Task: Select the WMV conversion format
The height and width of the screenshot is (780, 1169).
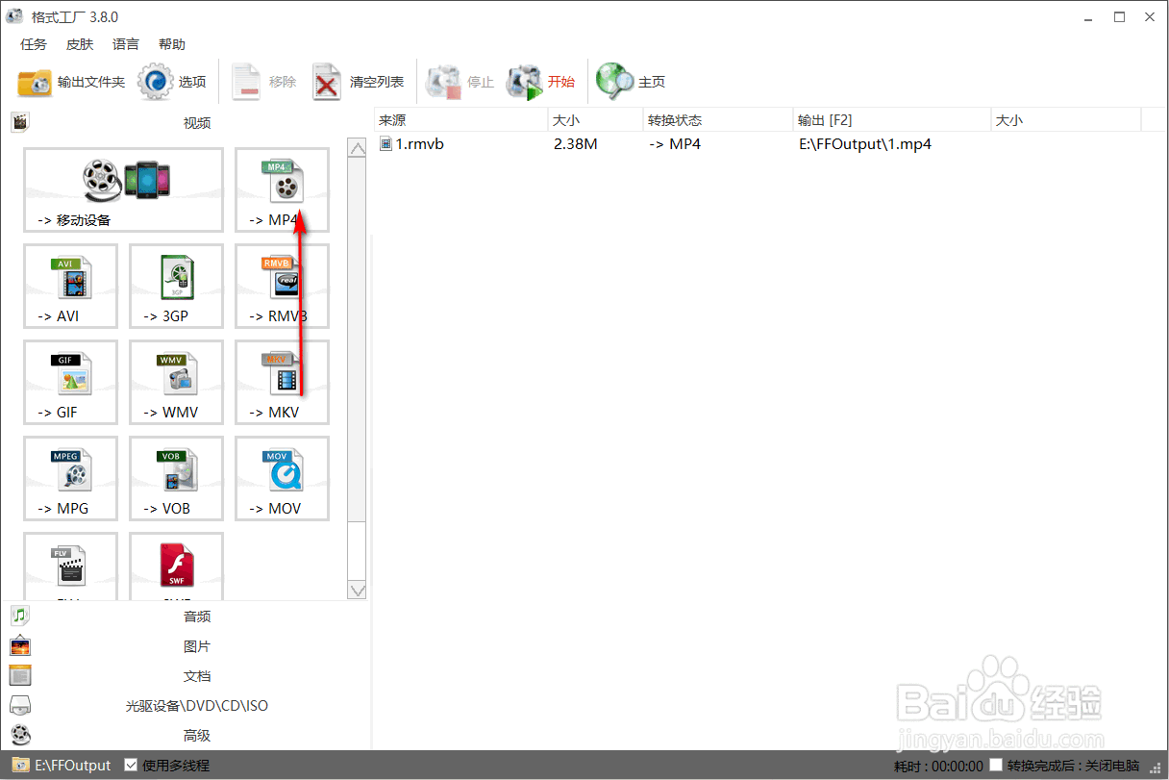Action: [x=176, y=382]
